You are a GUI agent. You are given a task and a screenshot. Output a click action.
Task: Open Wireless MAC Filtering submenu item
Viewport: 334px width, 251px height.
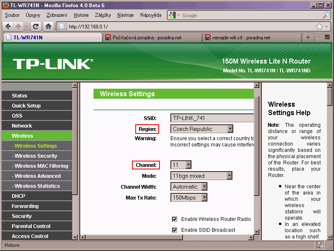[x=37, y=166]
